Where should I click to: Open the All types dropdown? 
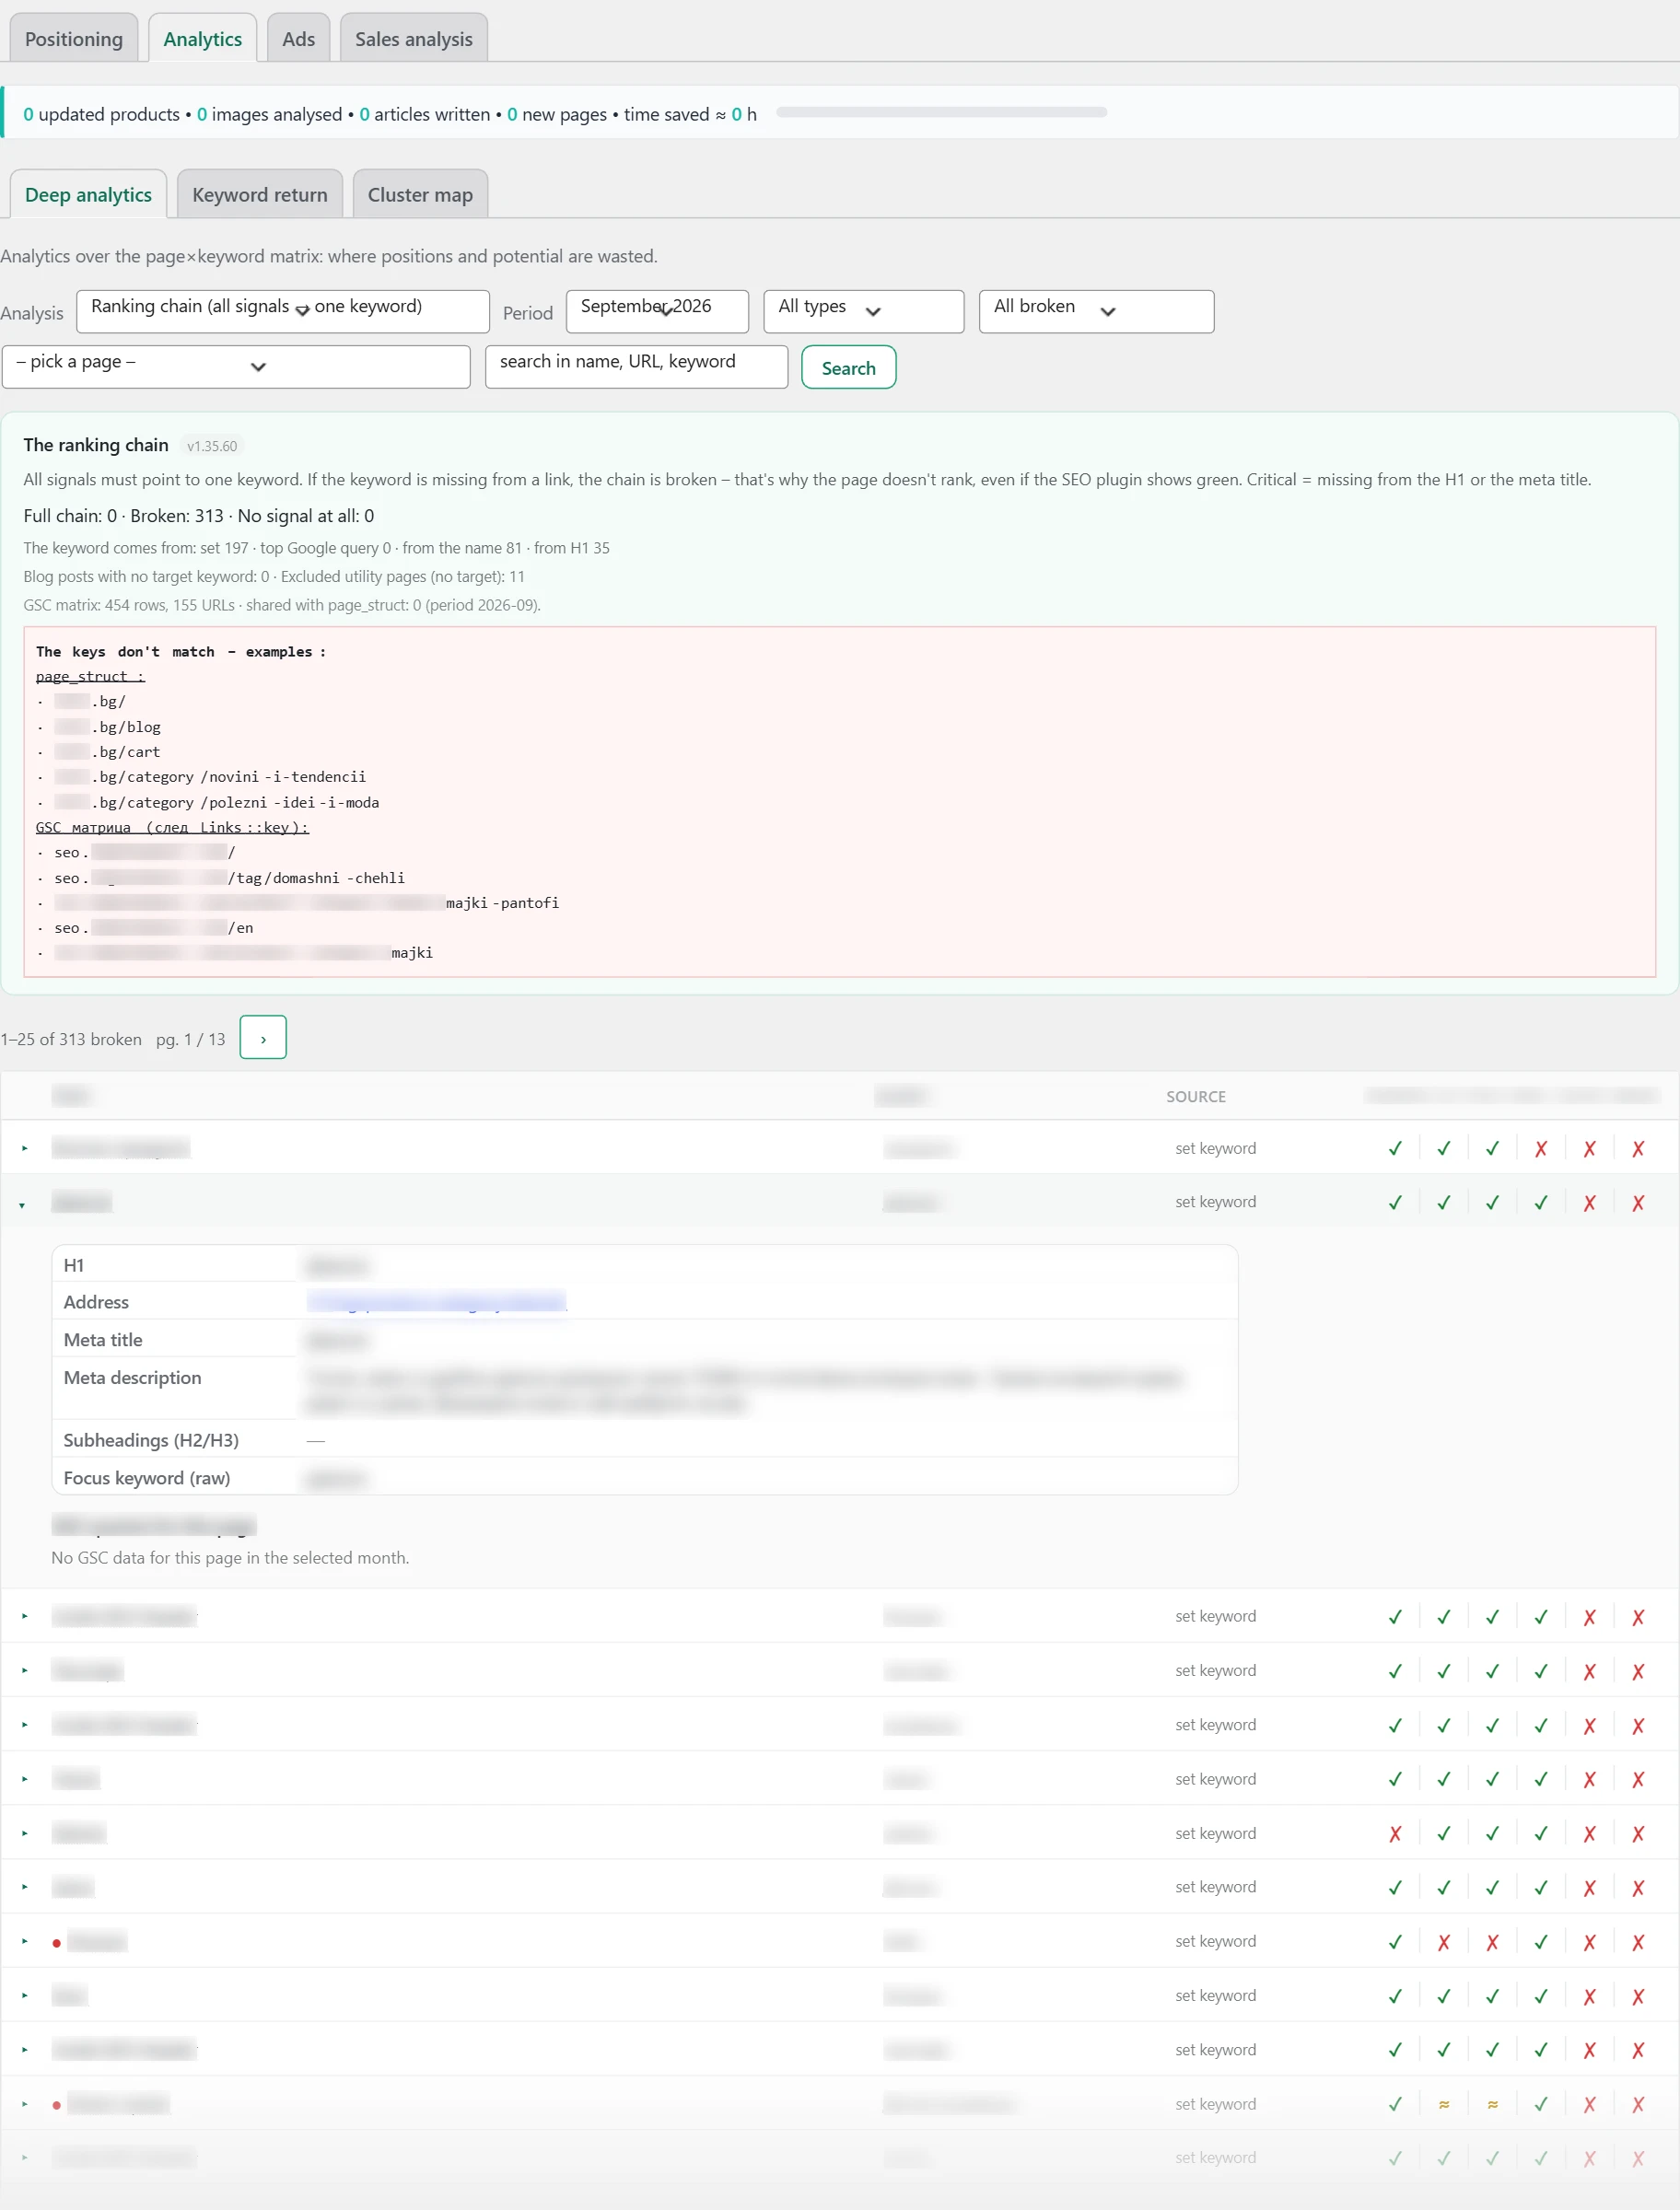863,311
